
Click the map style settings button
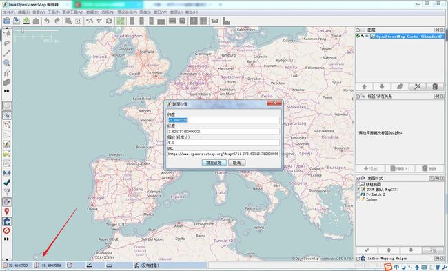click(x=433, y=250)
